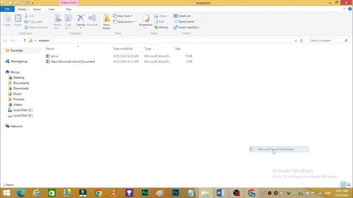The image size is (353, 198).
Task: Open Homegroup in navigation pane
Action: 19,61
